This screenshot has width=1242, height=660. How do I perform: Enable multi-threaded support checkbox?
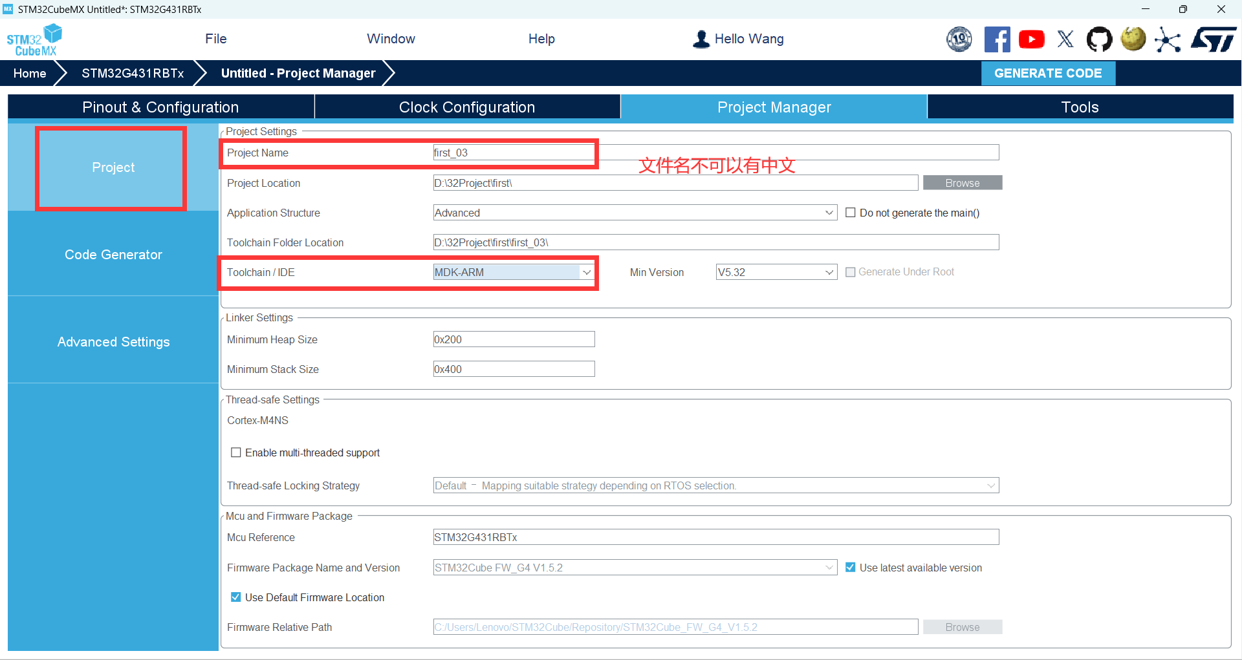(x=236, y=452)
